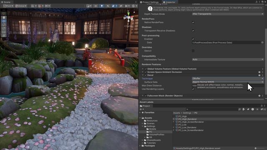
Task: Toggle Stencil override checkbox
Action: pos(193,51)
